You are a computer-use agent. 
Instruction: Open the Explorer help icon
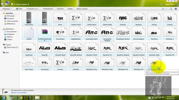pos(176,9)
